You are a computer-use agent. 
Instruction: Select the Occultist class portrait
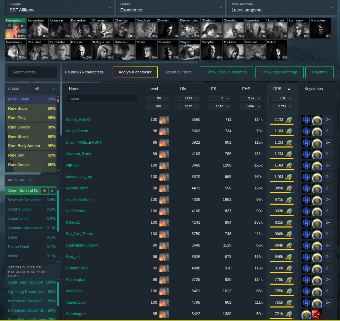coord(37,50)
